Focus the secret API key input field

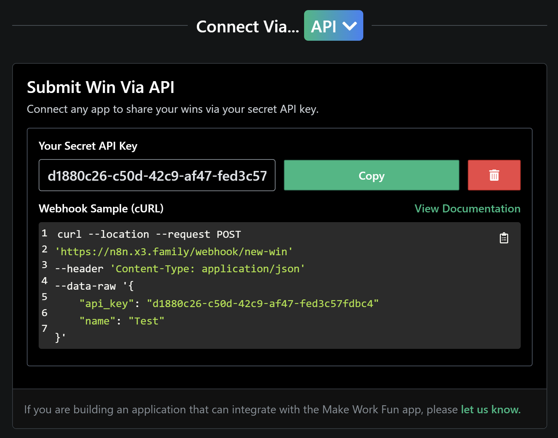point(157,175)
